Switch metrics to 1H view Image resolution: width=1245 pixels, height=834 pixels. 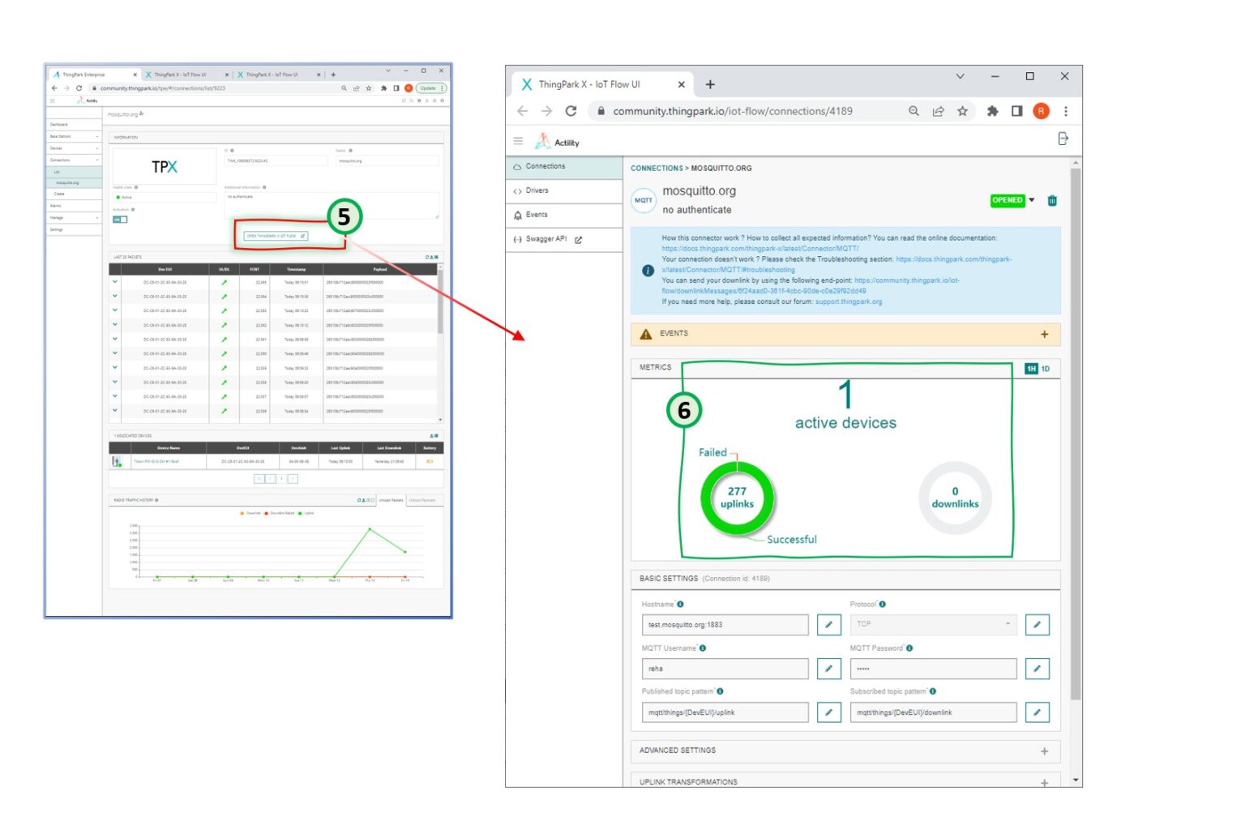click(x=1031, y=369)
